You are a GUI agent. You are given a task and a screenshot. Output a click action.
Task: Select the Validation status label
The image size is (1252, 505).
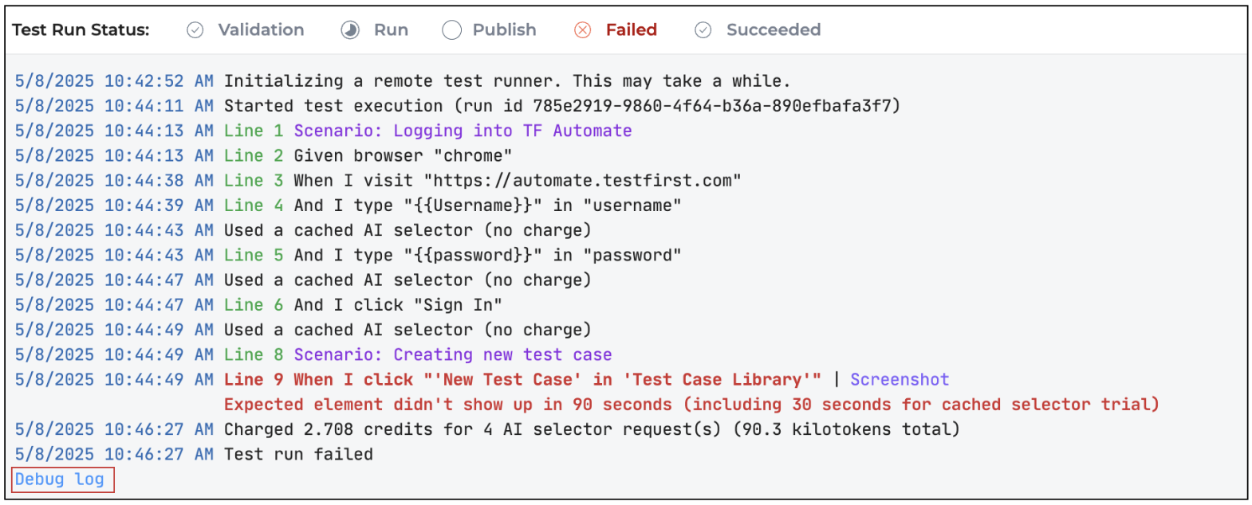(261, 30)
